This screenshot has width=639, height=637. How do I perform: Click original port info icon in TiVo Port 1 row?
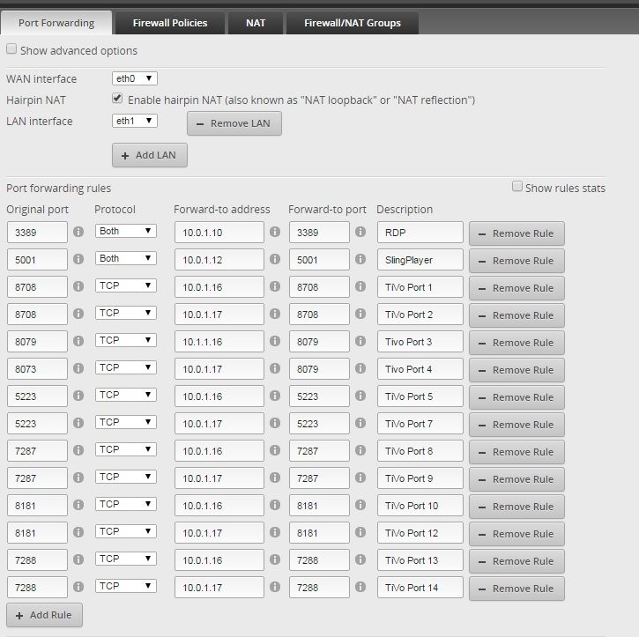pyautogui.click(x=78, y=286)
